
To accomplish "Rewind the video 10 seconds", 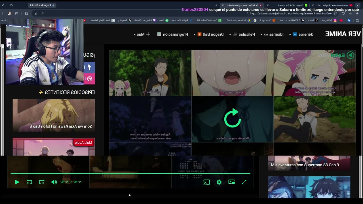I will pos(29,182).
